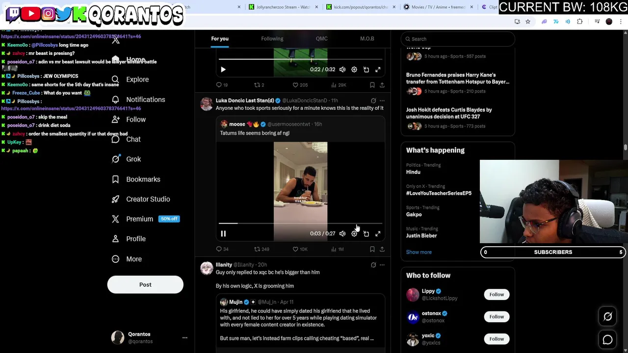Toggle bookmark on Luka Doncic post
The height and width of the screenshot is (353, 628).
[372, 249]
